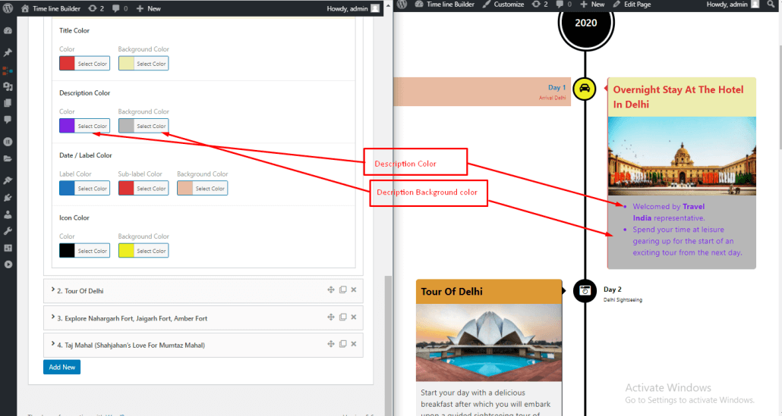
Task: Duplicate the Tour Of Delhi item
Action: click(342, 290)
